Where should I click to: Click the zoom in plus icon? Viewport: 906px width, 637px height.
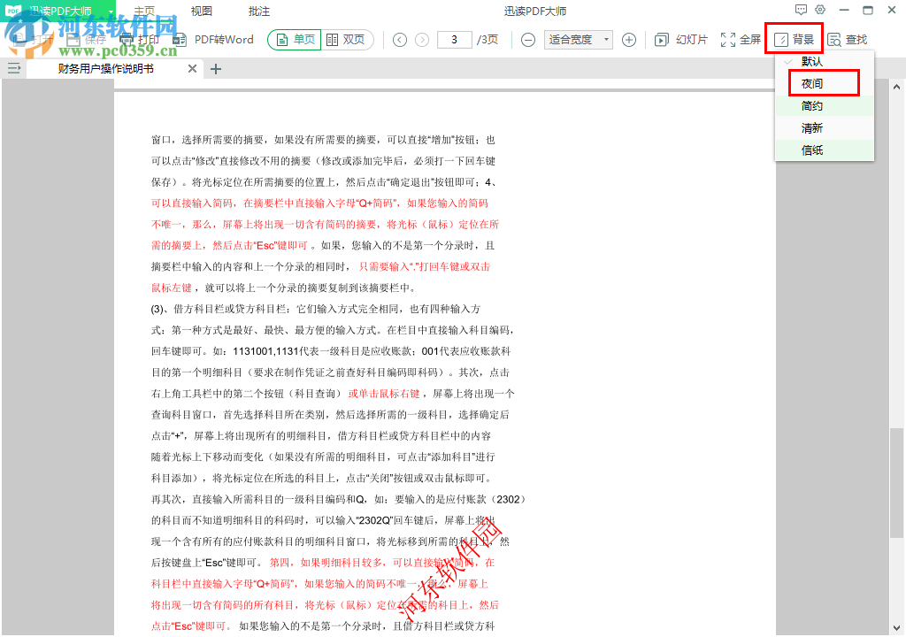(x=627, y=39)
